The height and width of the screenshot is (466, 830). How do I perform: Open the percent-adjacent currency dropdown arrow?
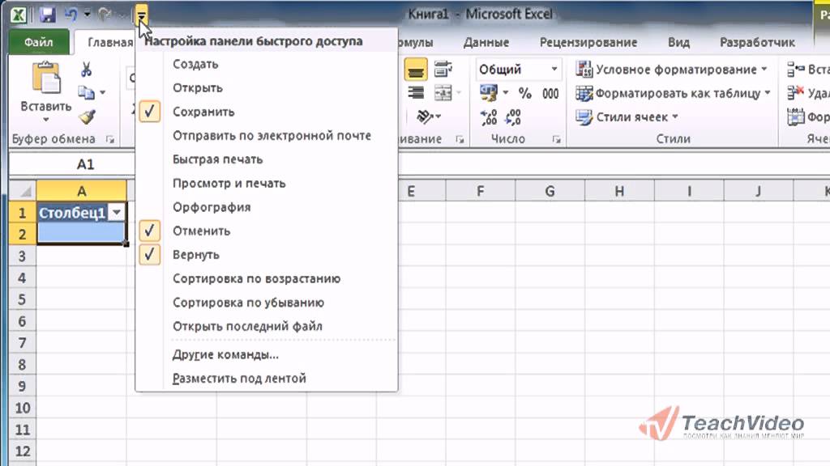[x=506, y=93]
